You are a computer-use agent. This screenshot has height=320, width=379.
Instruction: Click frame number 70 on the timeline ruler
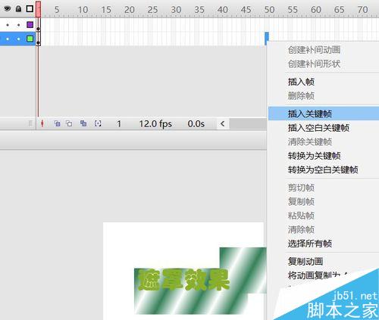[x=362, y=10]
